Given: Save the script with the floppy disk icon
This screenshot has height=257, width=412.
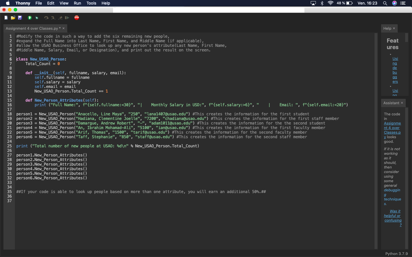Looking at the screenshot, I should pos(20,18).
